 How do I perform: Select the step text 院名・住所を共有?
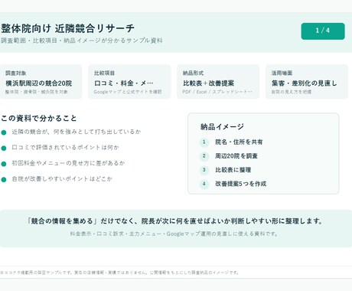[239, 142]
